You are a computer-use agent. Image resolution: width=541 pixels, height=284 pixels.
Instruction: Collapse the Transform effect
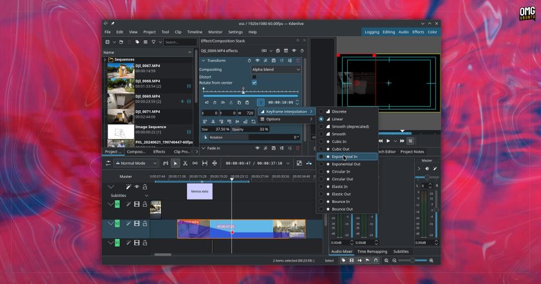[x=204, y=61]
